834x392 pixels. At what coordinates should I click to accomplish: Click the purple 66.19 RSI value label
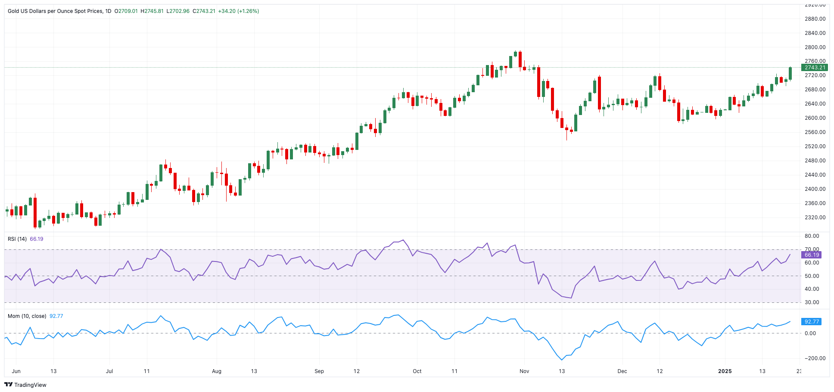[x=812, y=255]
